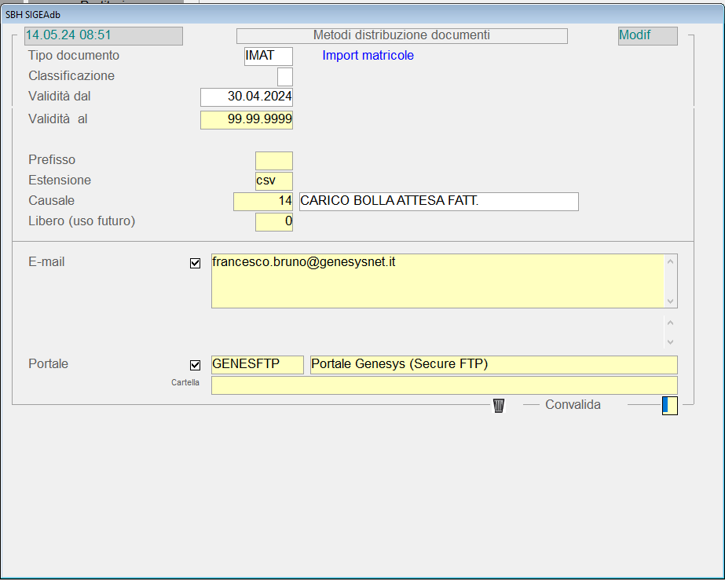Click the Libero (uso futuro) field
The width and height of the screenshot is (725, 580).
click(x=273, y=222)
